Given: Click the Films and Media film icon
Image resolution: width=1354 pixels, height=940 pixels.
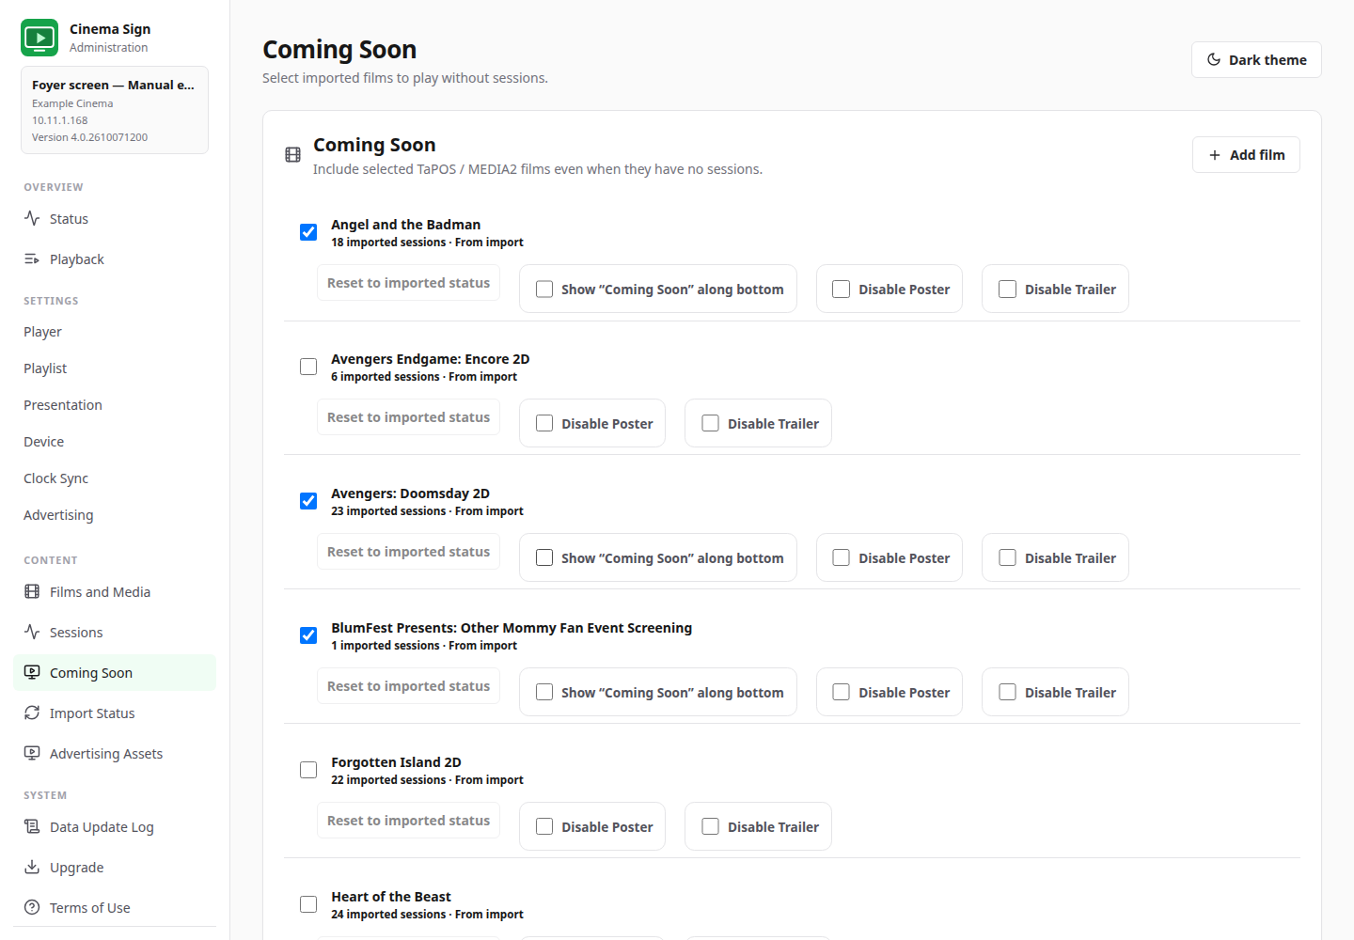Looking at the screenshot, I should pyautogui.click(x=32, y=591).
